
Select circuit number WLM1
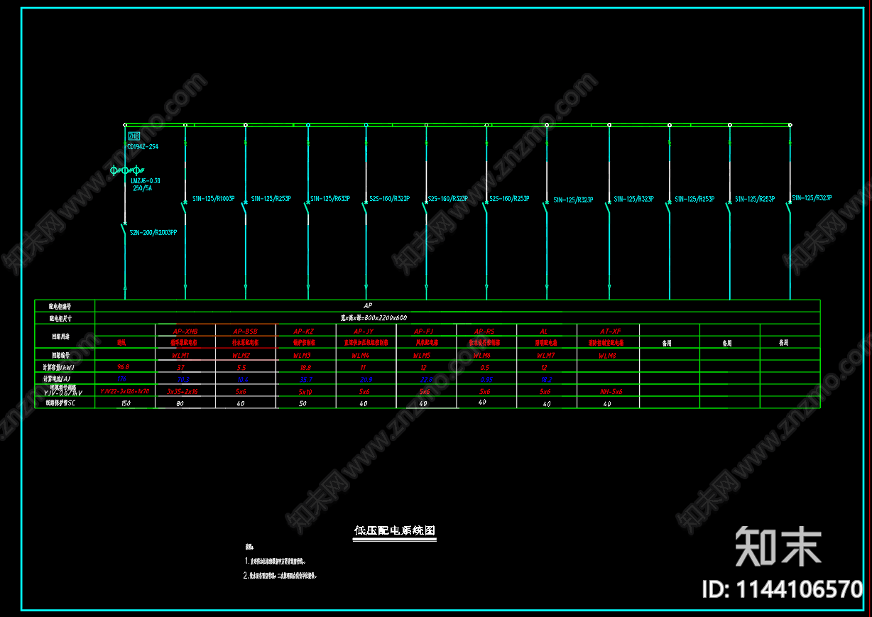pos(180,355)
